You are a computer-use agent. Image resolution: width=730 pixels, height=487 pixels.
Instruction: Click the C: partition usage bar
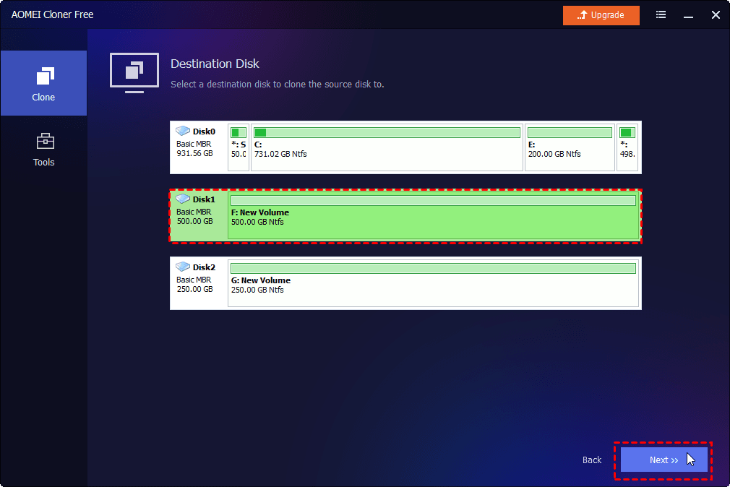point(387,132)
